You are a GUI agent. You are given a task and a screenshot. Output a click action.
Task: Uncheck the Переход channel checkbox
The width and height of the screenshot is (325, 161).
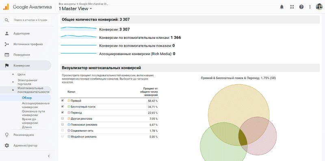click(x=63, y=113)
